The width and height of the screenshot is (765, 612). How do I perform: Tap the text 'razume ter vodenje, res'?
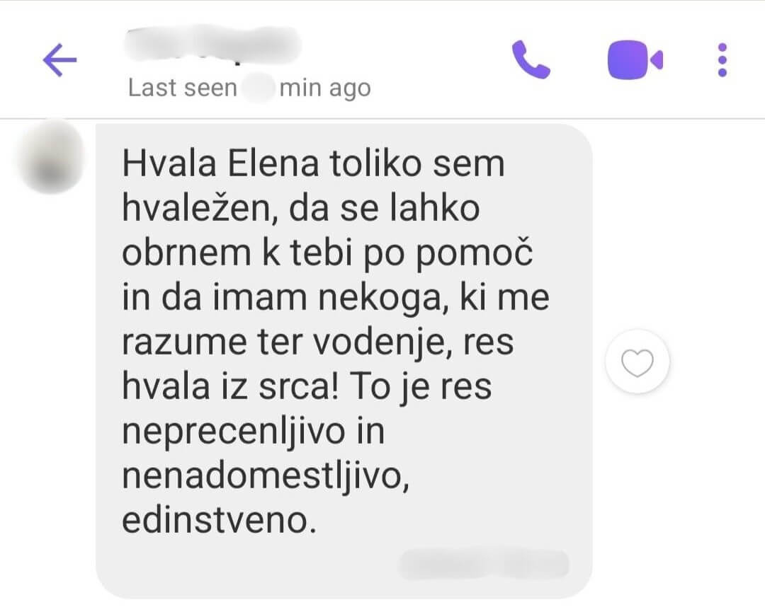(x=317, y=342)
